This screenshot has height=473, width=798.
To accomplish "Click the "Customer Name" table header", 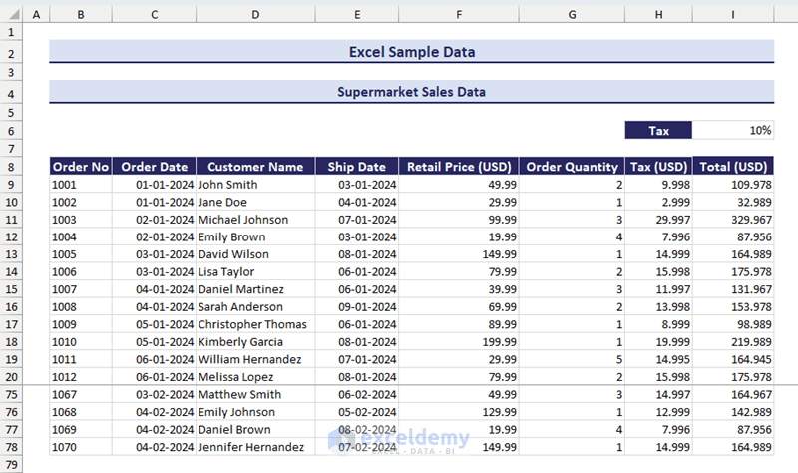I will (255, 167).
